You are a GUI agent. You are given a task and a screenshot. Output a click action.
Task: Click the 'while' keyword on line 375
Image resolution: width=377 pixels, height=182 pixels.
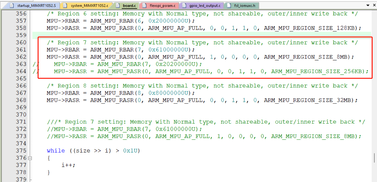click(x=56, y=151)
